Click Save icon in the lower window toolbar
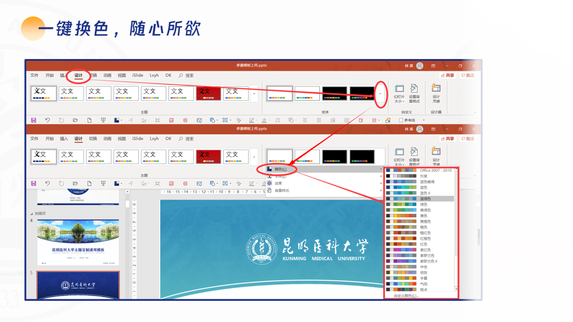The width and height of the screenshot is (573, 322). point(34,183)
